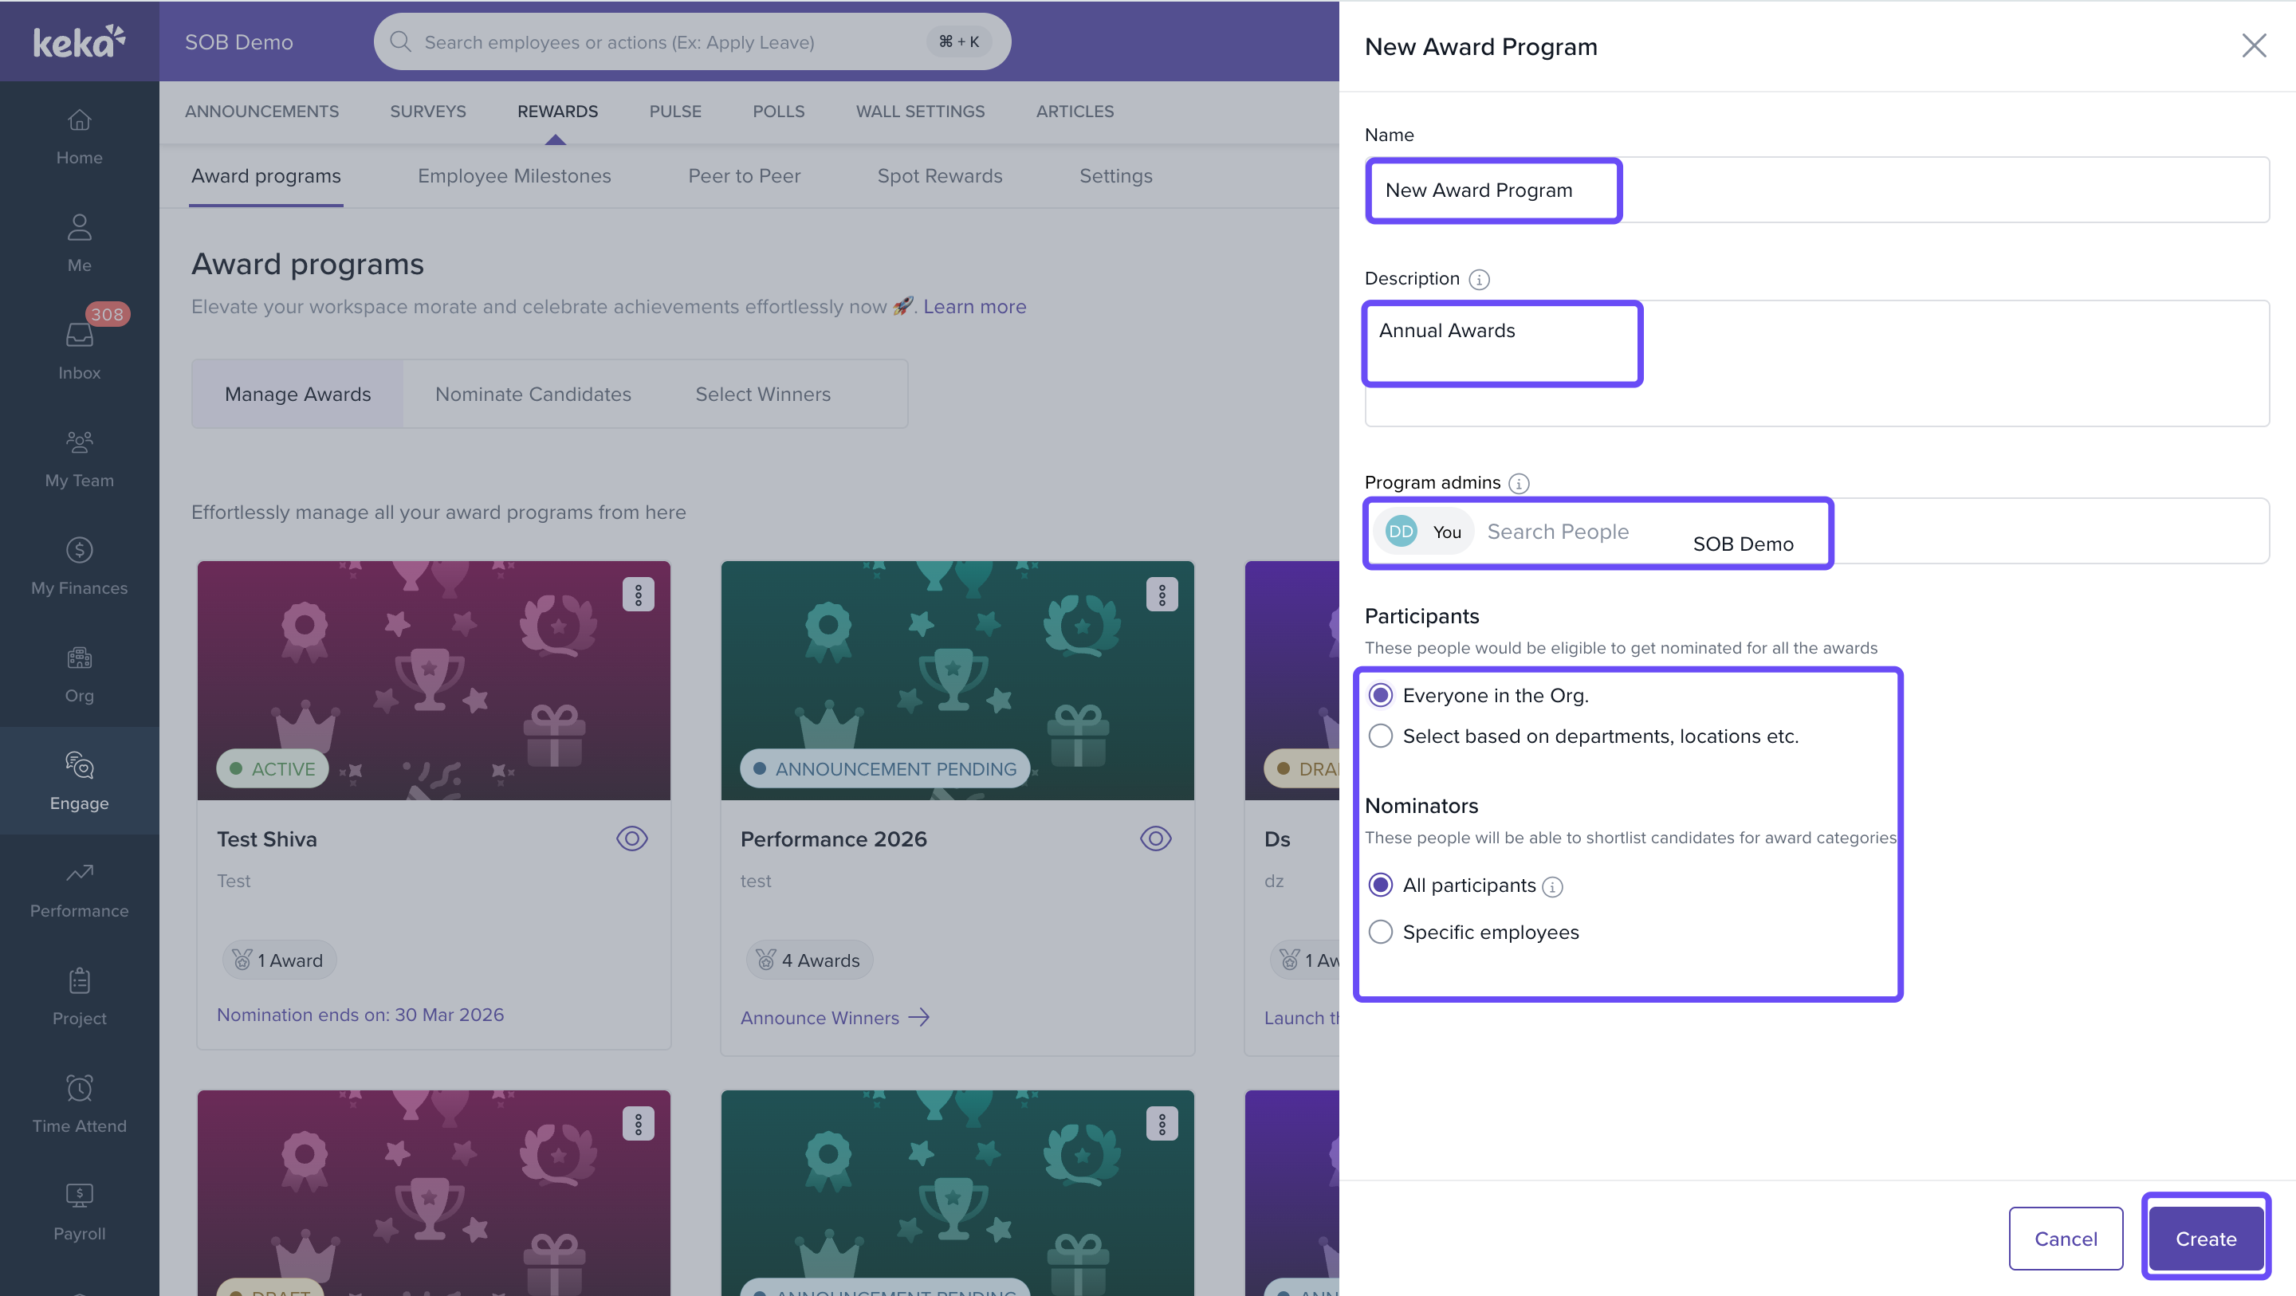Select Everyone in the Org. option
This screenshot has height=1296, width=2296.
click(x=1381, y=695)
